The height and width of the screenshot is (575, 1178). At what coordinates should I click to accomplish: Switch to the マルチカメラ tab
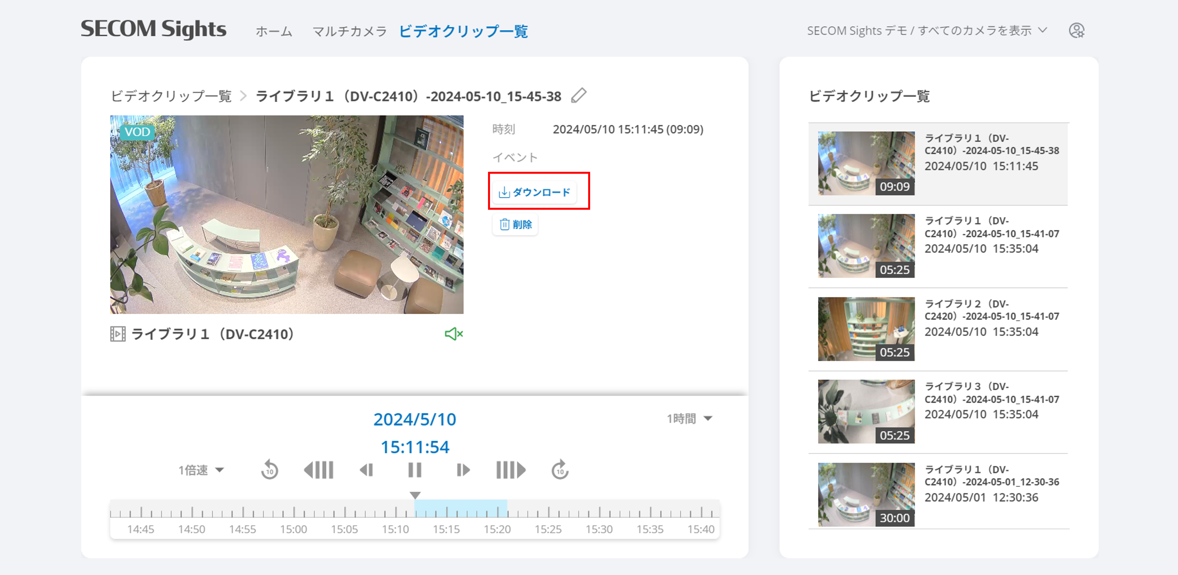pos(350,31)
